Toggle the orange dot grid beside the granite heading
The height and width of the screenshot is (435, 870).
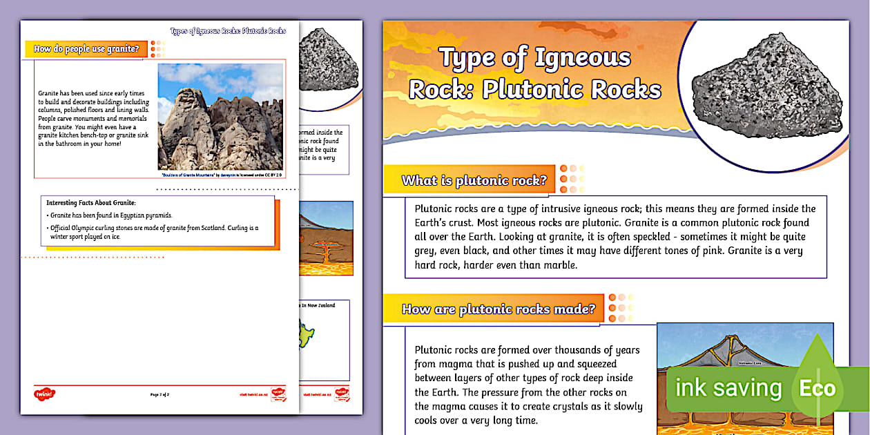point(159,50)
